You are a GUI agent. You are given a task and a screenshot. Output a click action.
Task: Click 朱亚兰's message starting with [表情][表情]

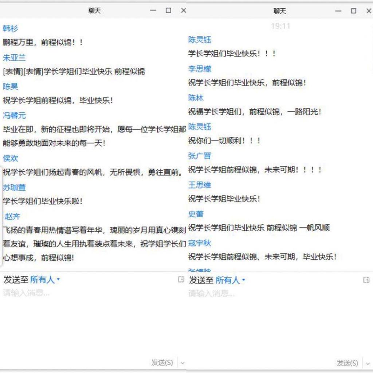[74, 71]
